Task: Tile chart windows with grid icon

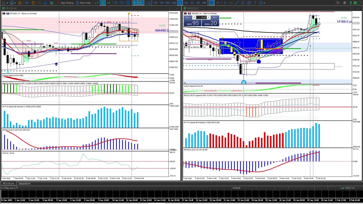Action: coord(128,3)
